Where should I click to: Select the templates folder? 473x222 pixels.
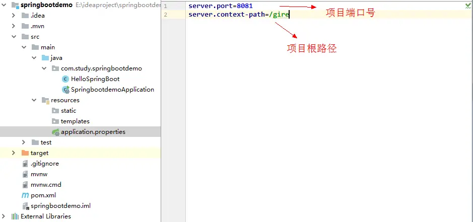coord(75,121)
